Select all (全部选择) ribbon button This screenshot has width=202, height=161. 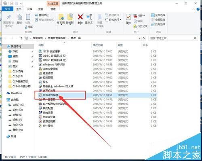pyautogui.click(x=158, y=15)
